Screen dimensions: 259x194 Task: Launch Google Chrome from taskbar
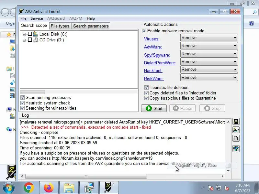29,188
